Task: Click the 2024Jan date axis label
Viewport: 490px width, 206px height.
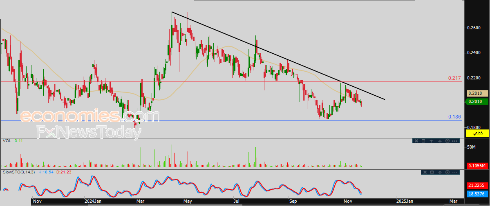Action: coord(92,202)
